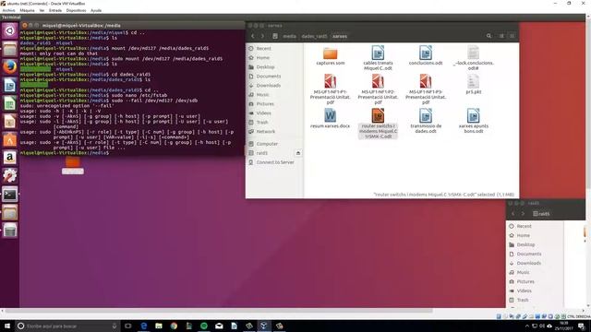Open the view options button in xarxes window
Image resolution: width=591 pixels, height=332 pixels.
click(501, 36)
